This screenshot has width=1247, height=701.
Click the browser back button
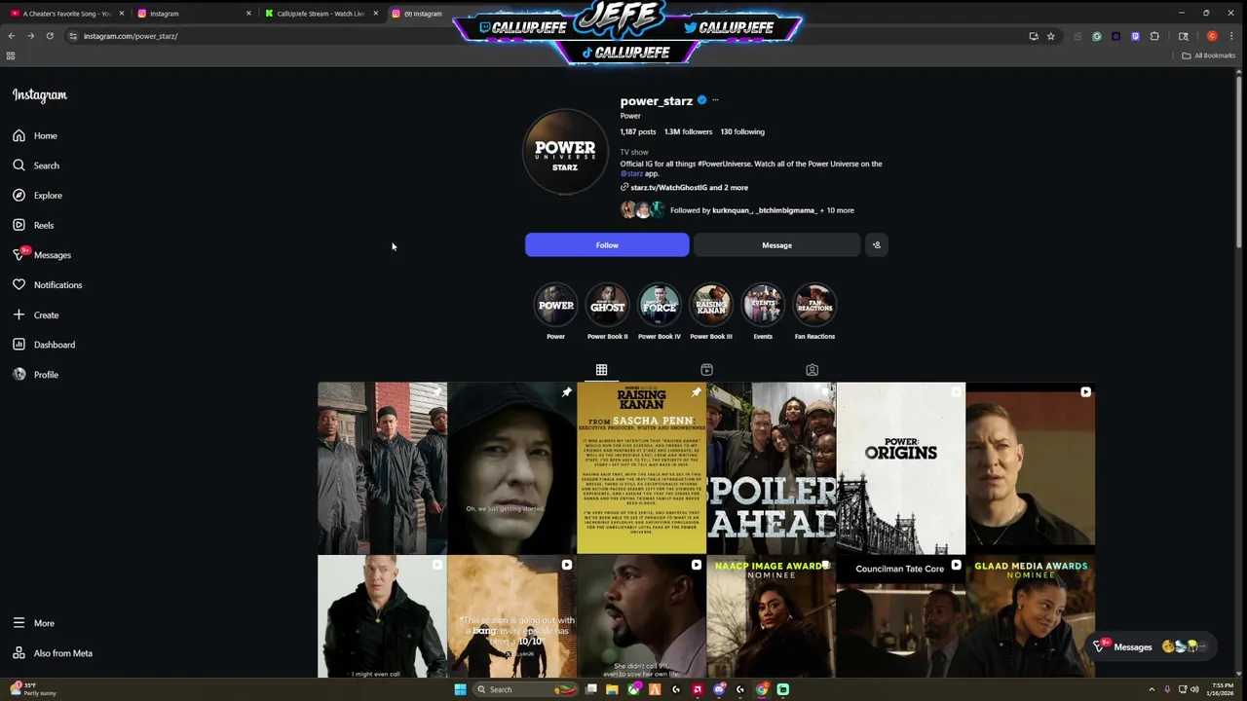pos(12,36)
